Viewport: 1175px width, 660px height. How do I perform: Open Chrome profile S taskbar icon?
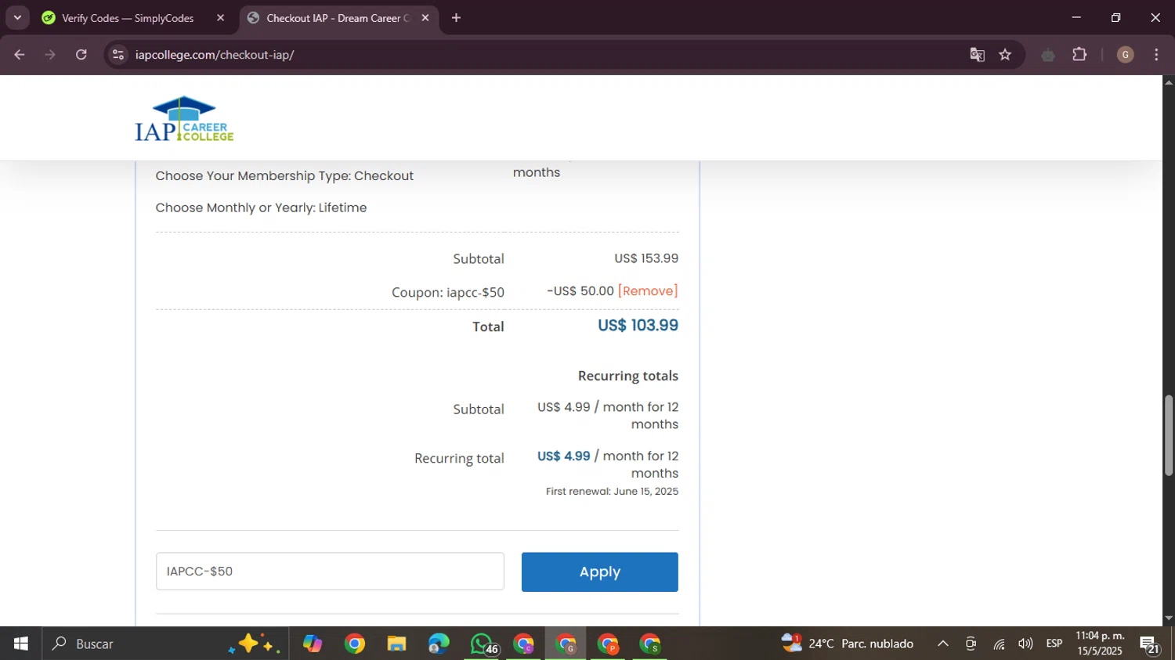(650, 644)
